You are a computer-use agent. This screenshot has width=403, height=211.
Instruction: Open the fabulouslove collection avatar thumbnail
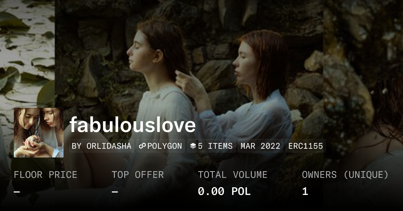click(x=39, y=133)
